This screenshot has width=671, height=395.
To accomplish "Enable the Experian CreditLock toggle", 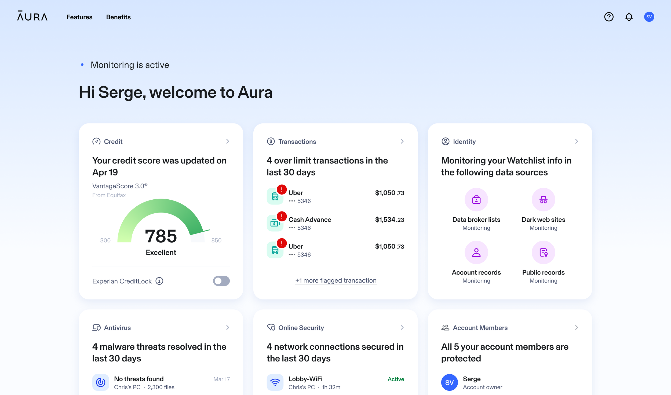I will (x=221, y=281).
